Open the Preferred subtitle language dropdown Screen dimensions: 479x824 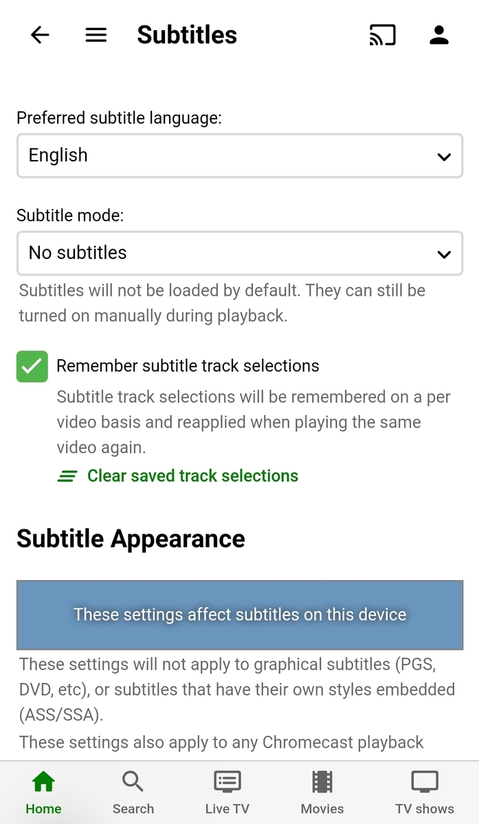tap(239, 156)
